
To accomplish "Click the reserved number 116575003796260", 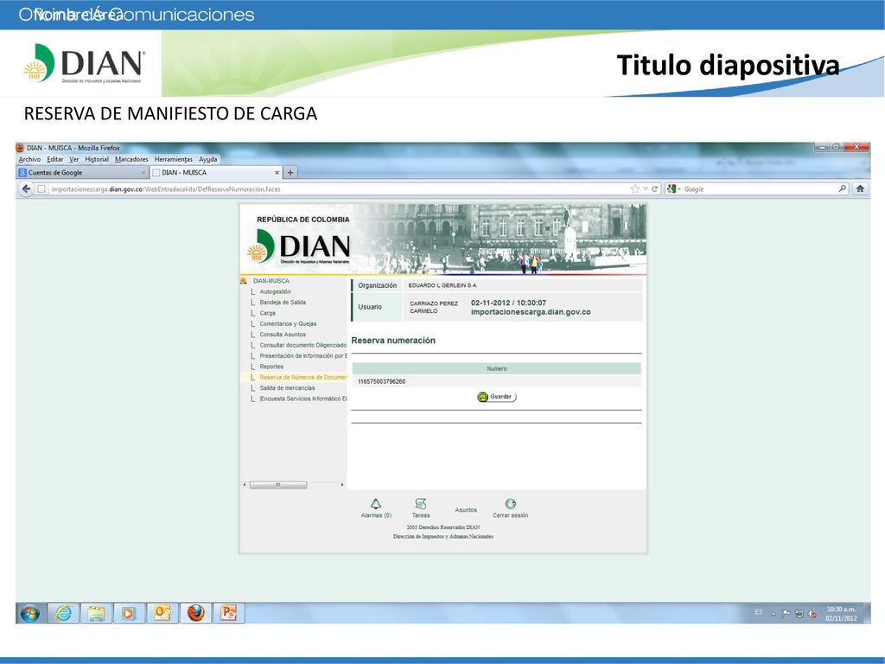I will pos(381,381).
